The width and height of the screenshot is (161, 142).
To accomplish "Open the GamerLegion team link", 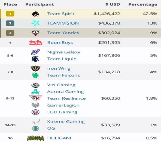I will tap(63, 105).
